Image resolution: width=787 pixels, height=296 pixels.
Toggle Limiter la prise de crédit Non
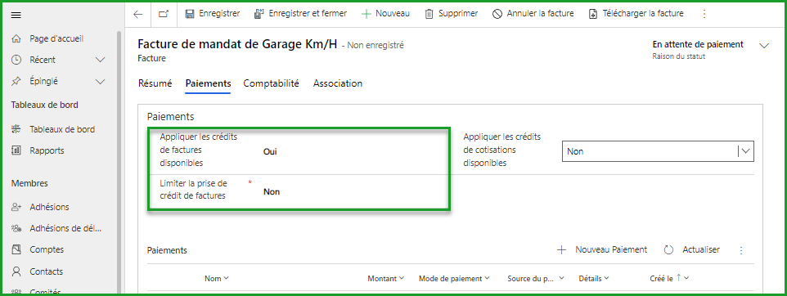point(272,191)
